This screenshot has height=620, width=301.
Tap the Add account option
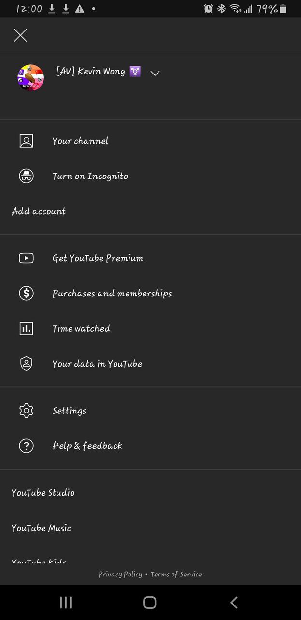pyautogui.click(x=39, y=211)
